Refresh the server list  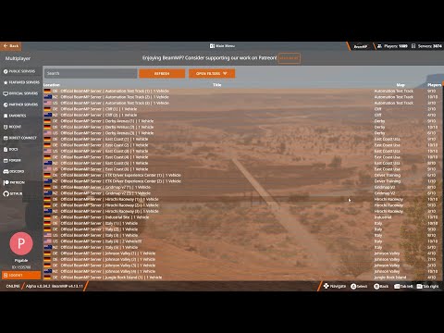162,73
